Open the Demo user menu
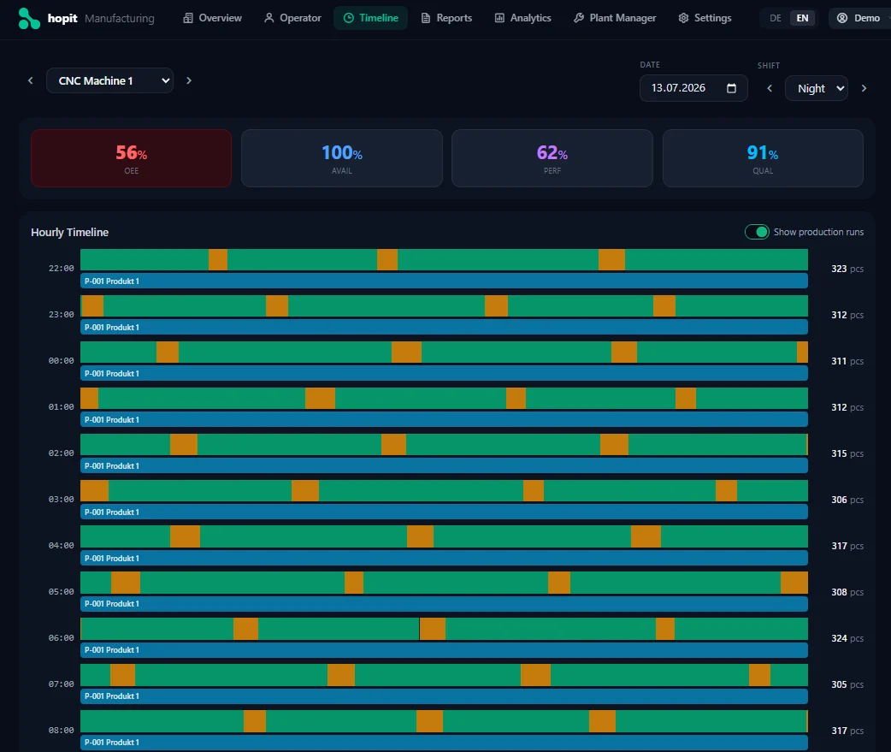This screenshot has height=752, width=891. (x=859, y=18)
